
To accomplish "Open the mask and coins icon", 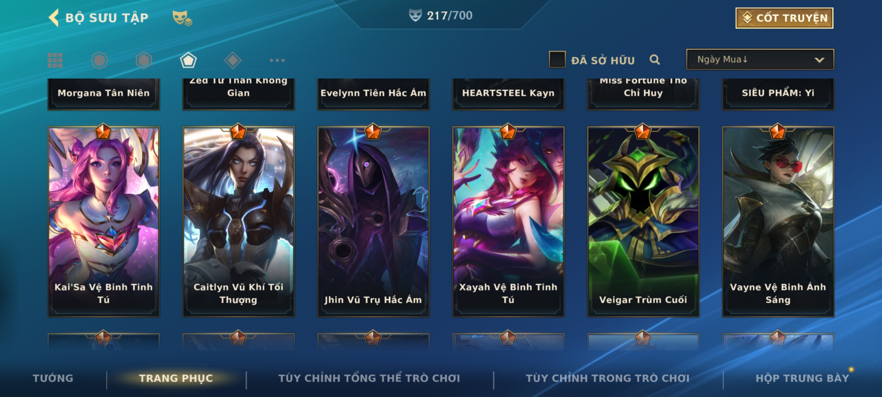I will click(x=182, y=18).
